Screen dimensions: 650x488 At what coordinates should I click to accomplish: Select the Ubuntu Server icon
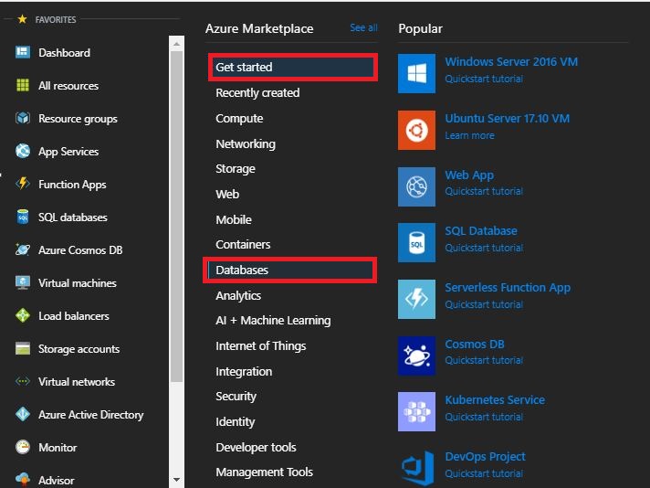tap(416, 131)
